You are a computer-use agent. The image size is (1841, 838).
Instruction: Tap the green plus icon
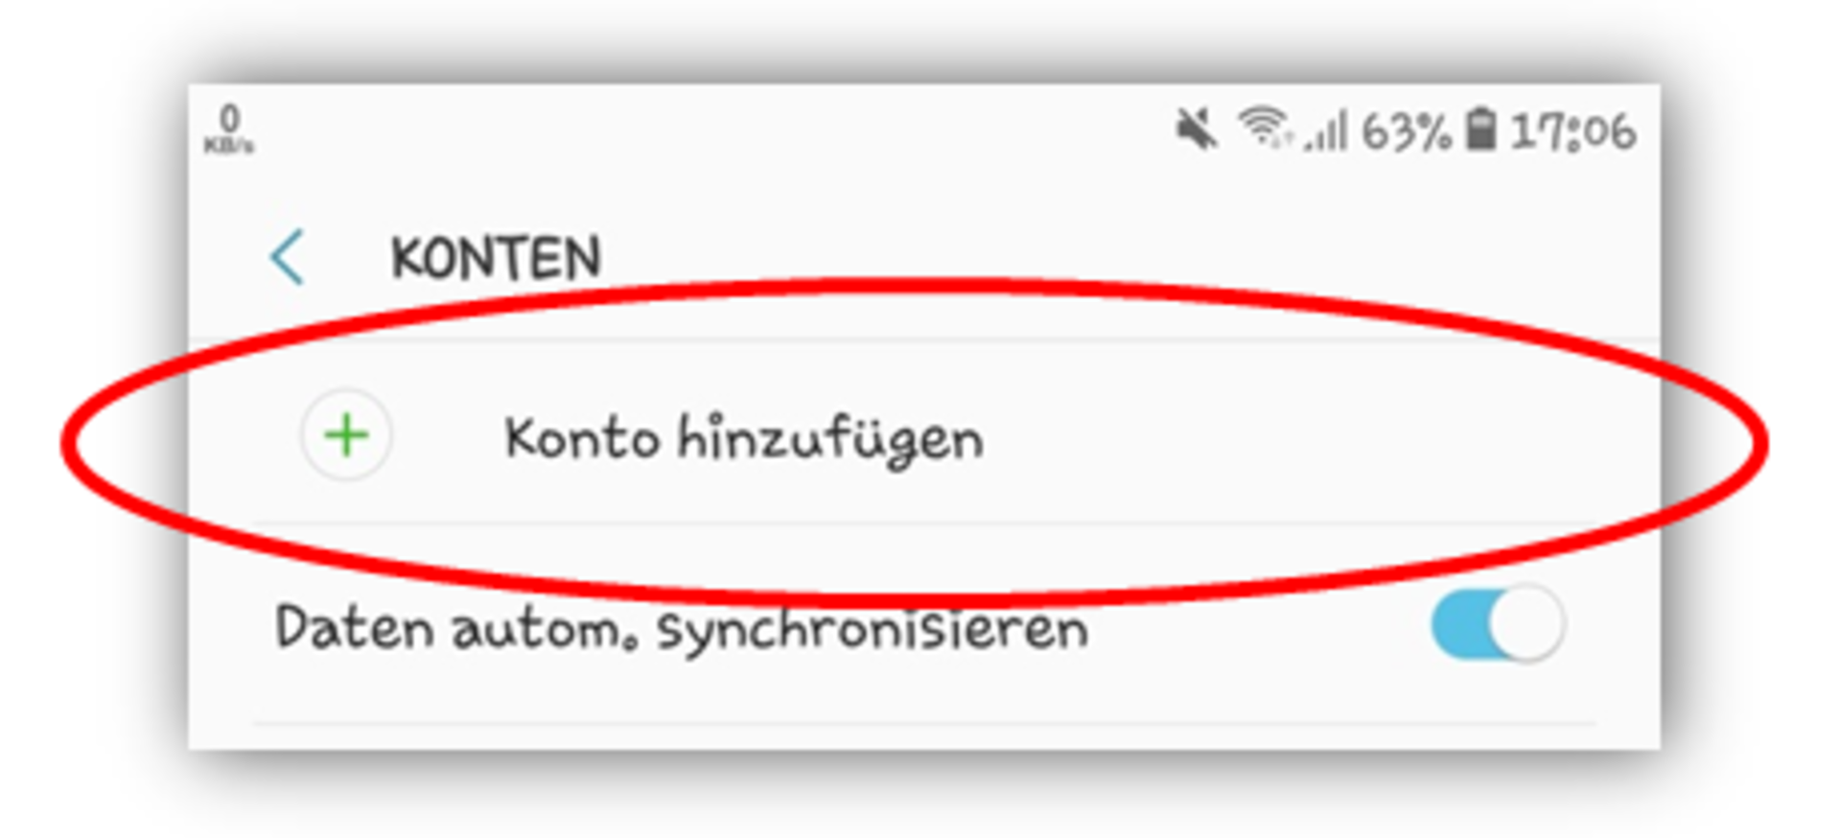pos(346,436)
